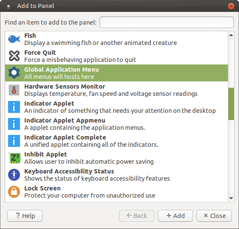
Task: Focus the find item search field
Action: pyautogui.click(x=167, y=22)
